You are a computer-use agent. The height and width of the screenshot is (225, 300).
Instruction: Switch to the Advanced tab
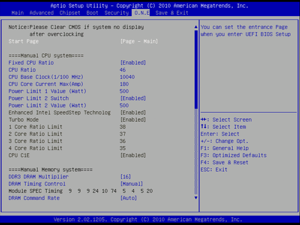coord(42,13)
